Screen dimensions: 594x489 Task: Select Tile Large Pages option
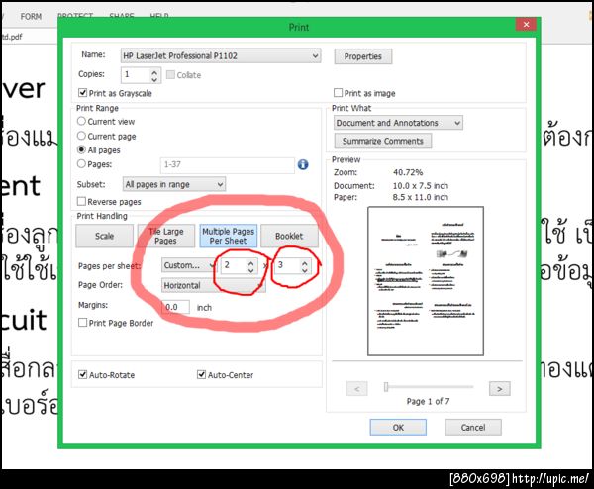[166, 236]
